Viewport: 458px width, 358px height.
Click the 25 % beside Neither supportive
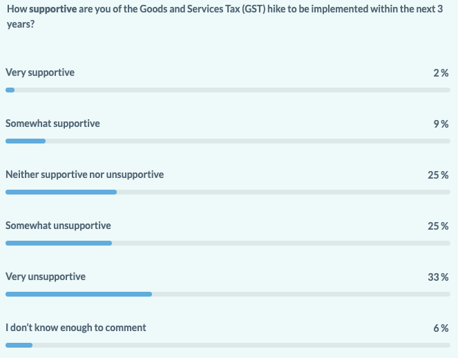[438, 175]
